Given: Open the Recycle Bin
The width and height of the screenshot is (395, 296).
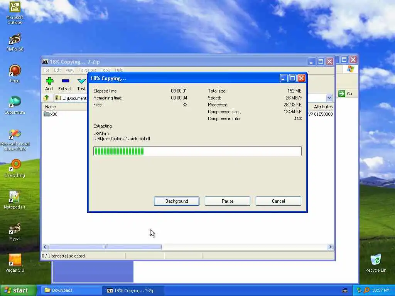Looking at the screenshot, I should click(x=376, y=263).
